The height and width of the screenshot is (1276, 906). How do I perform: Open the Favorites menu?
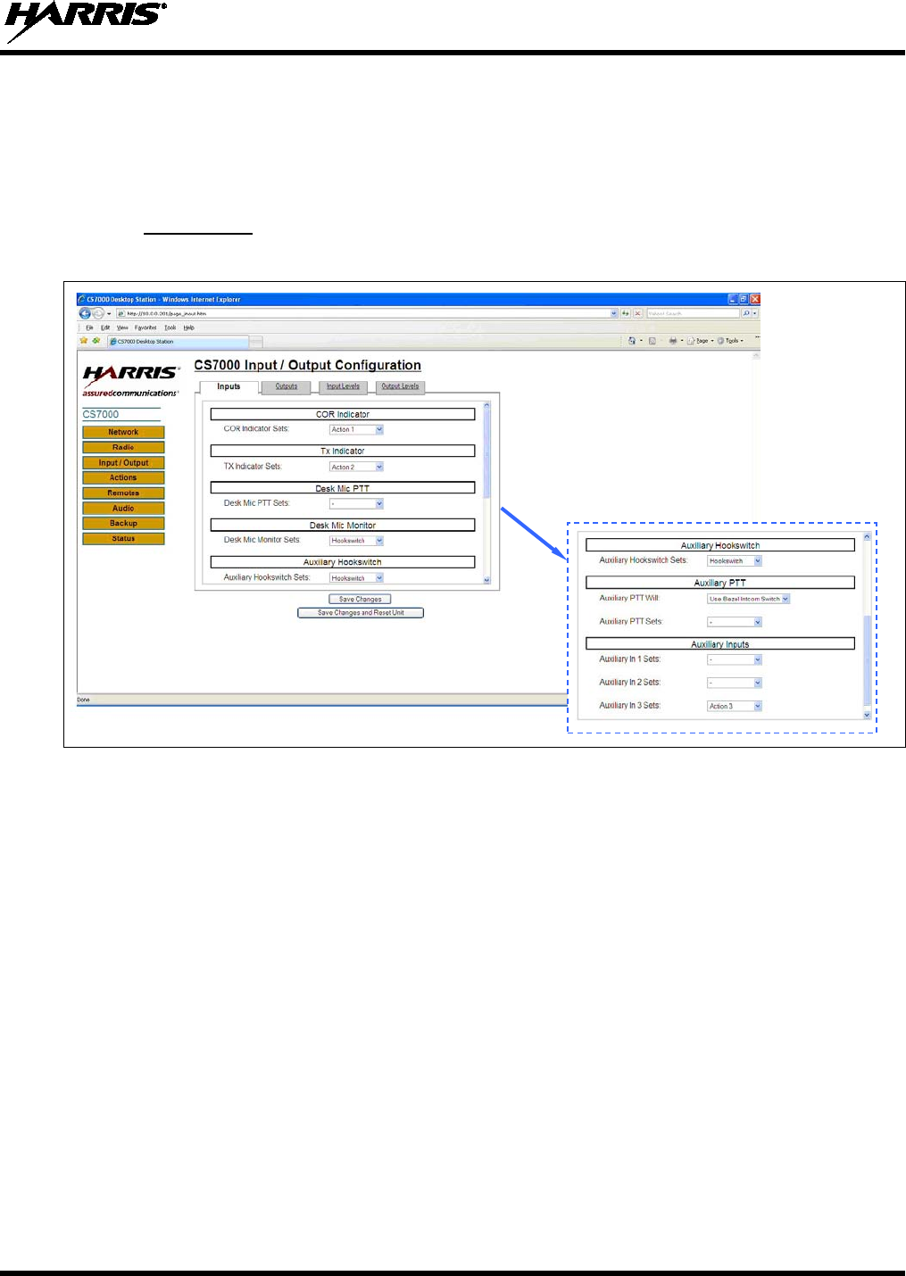(145, 327)
